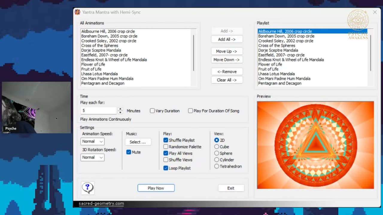This screenshot has height=215, width=383.
Task: Pick Lhasa Lotus Mandala in the Playlist
Action: click(x=276, y=74)
